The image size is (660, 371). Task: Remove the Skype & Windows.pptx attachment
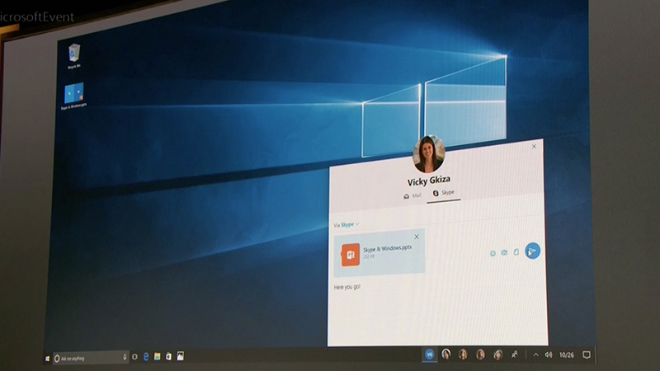click(417, 237)
